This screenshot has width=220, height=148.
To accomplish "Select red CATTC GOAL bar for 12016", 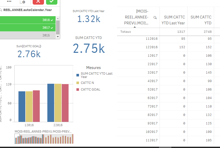I will [36, 106].
